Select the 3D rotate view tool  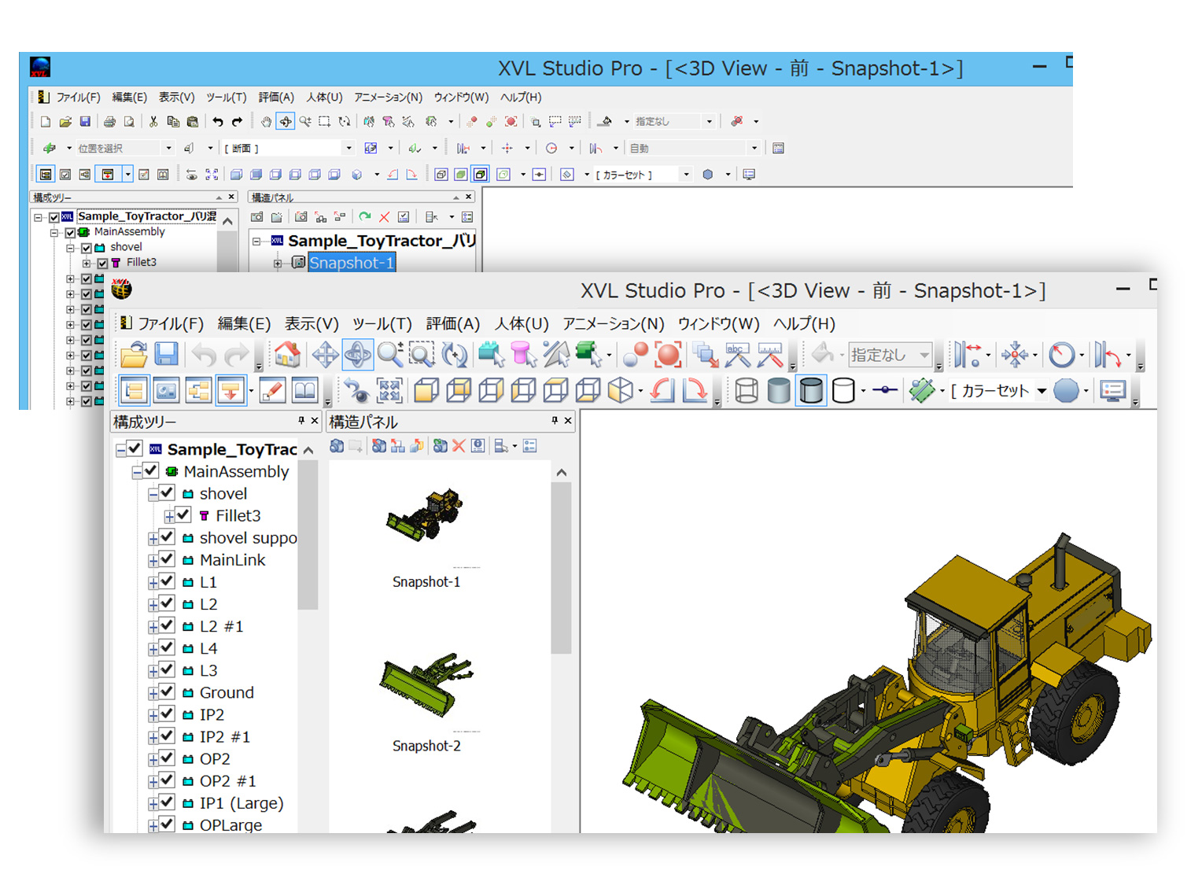(x=357, y=355)
